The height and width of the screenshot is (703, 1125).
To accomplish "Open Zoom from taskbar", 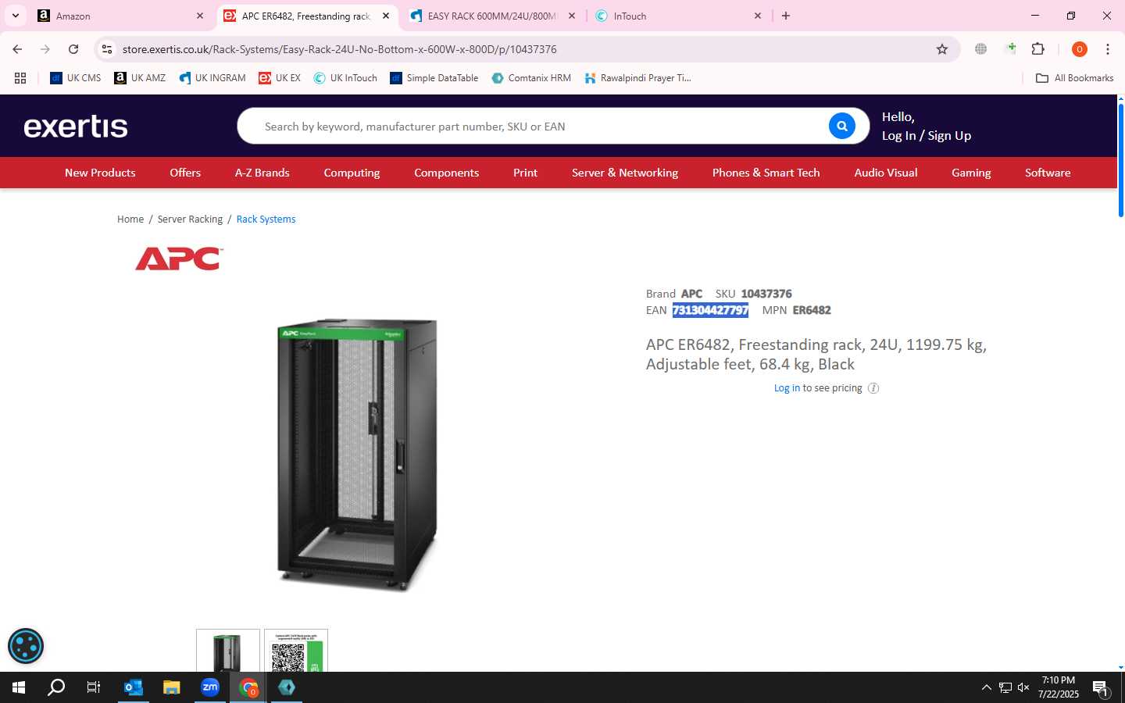I will (x=210, y=687).
